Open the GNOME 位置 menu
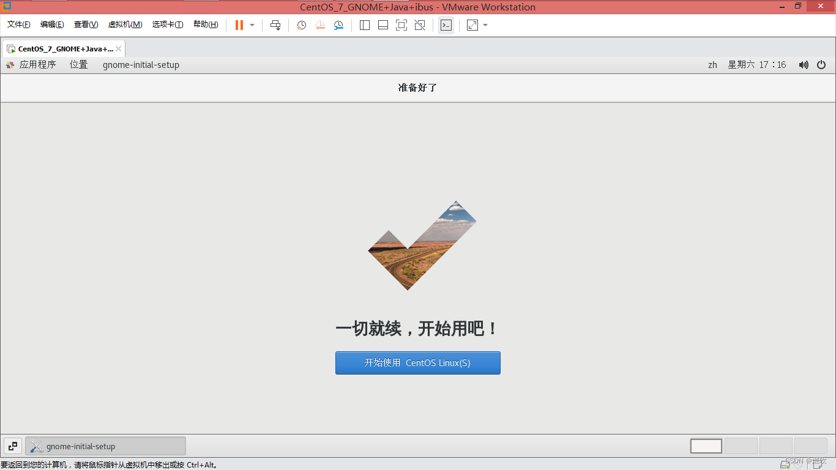The height and width of the screenshot is (470, 836). pyautogui.click(x=78, y=65)
